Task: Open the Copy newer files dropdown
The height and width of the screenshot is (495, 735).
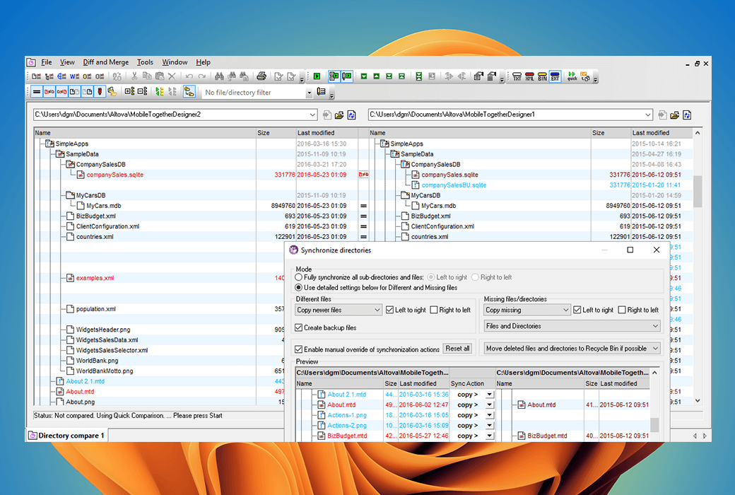Action: click(339, 310)
